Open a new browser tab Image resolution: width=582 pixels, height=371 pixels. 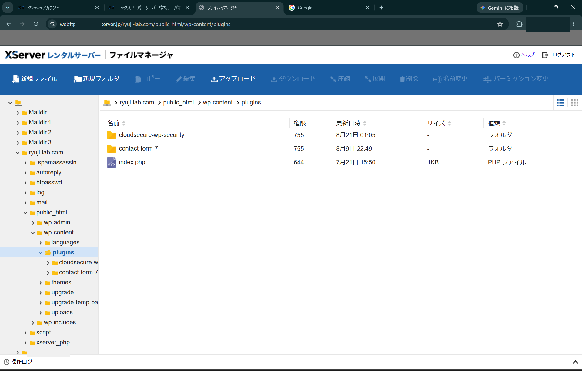(x=381, y=8)
